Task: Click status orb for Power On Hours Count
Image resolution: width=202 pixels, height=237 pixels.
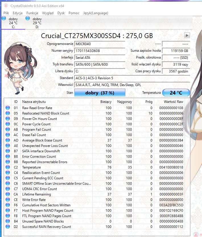Action: [x=8, y=119]
